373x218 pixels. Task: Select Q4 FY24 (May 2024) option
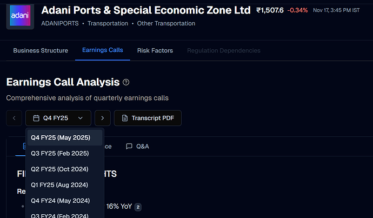point(60,201)
